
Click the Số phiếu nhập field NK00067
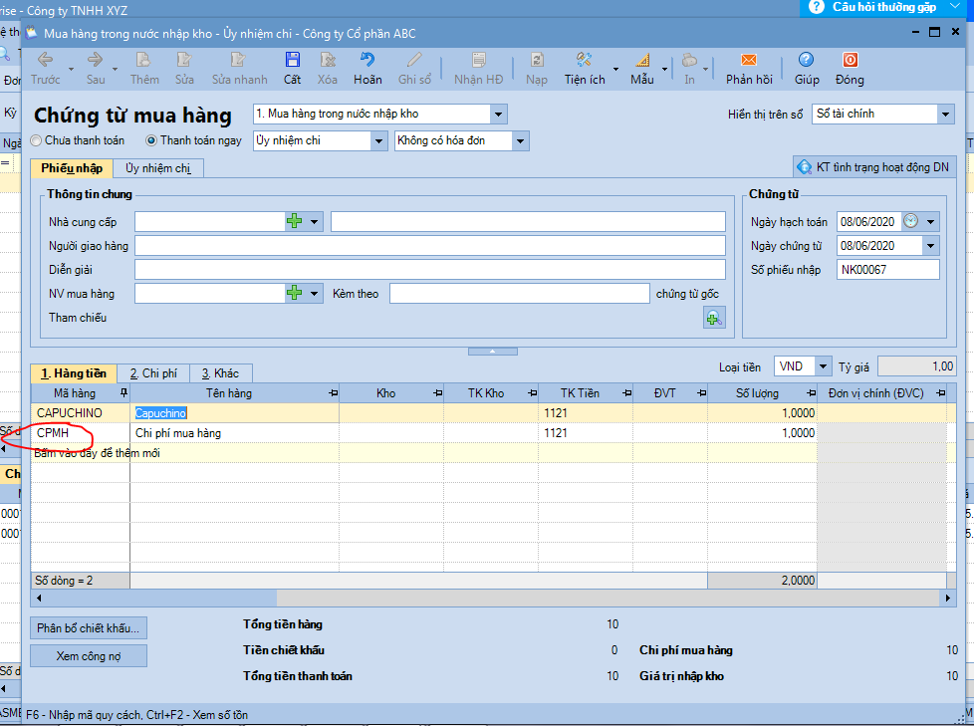point(887,270)
